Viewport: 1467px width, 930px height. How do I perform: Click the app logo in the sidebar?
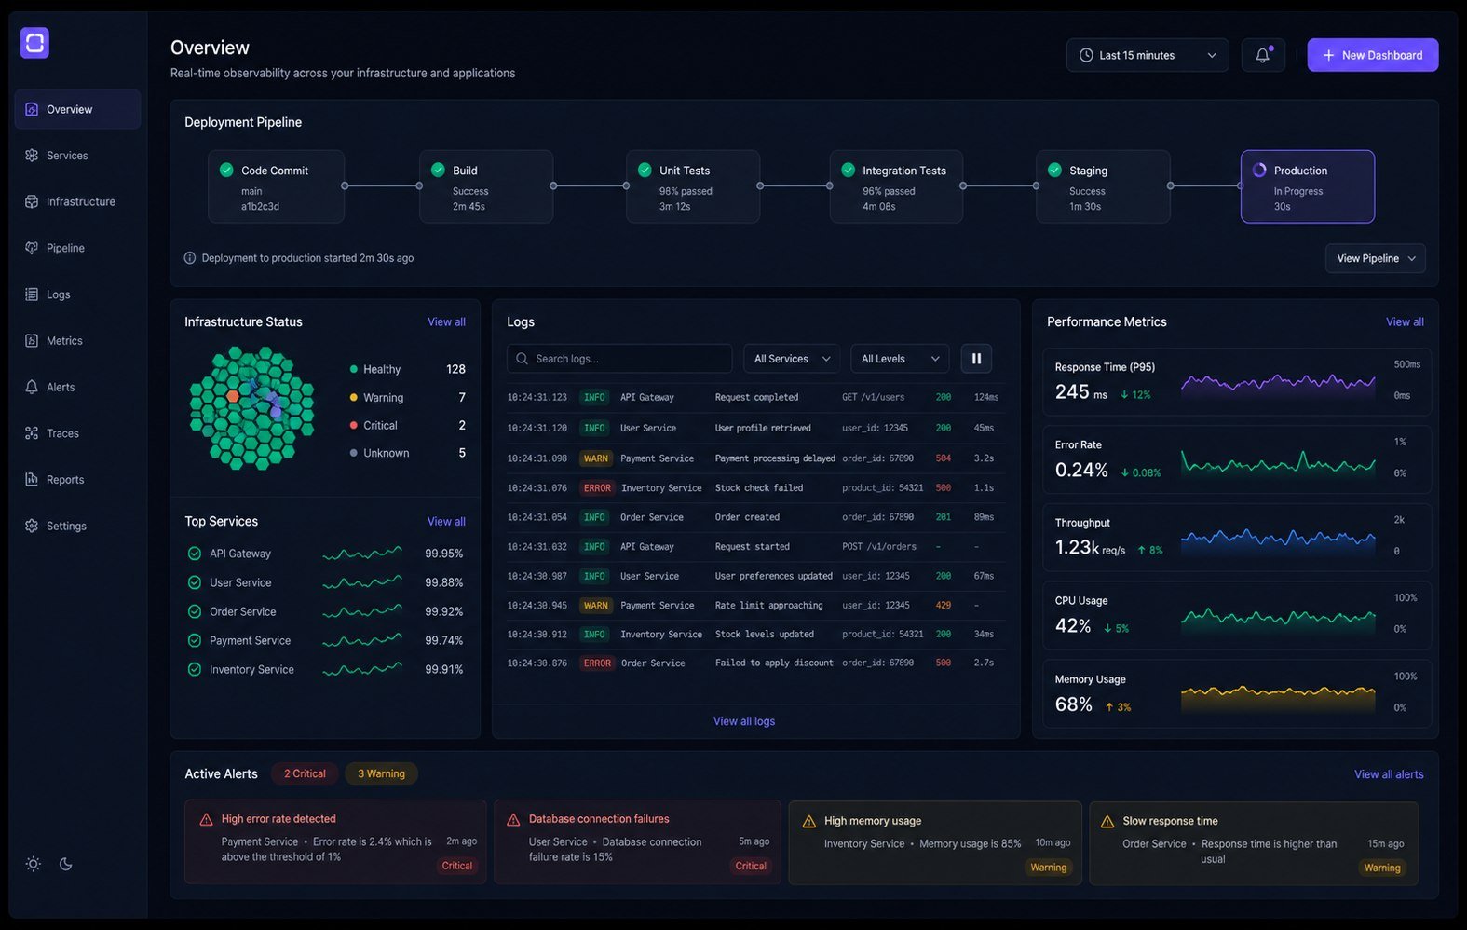point(34,42)
